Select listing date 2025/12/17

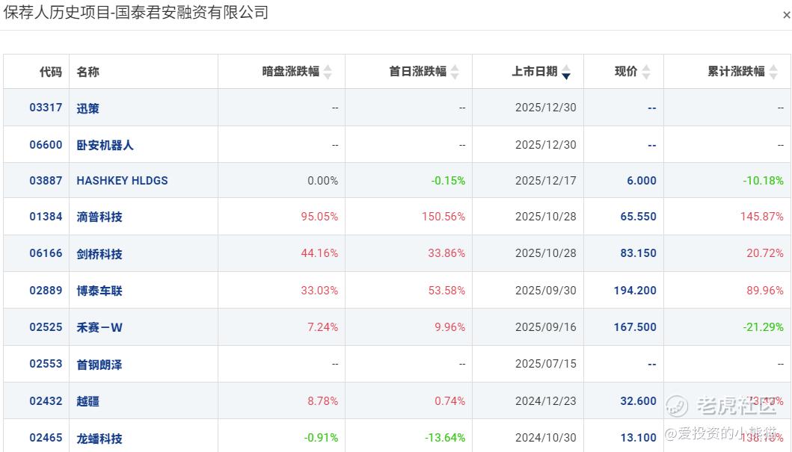[x=545, y=181]
